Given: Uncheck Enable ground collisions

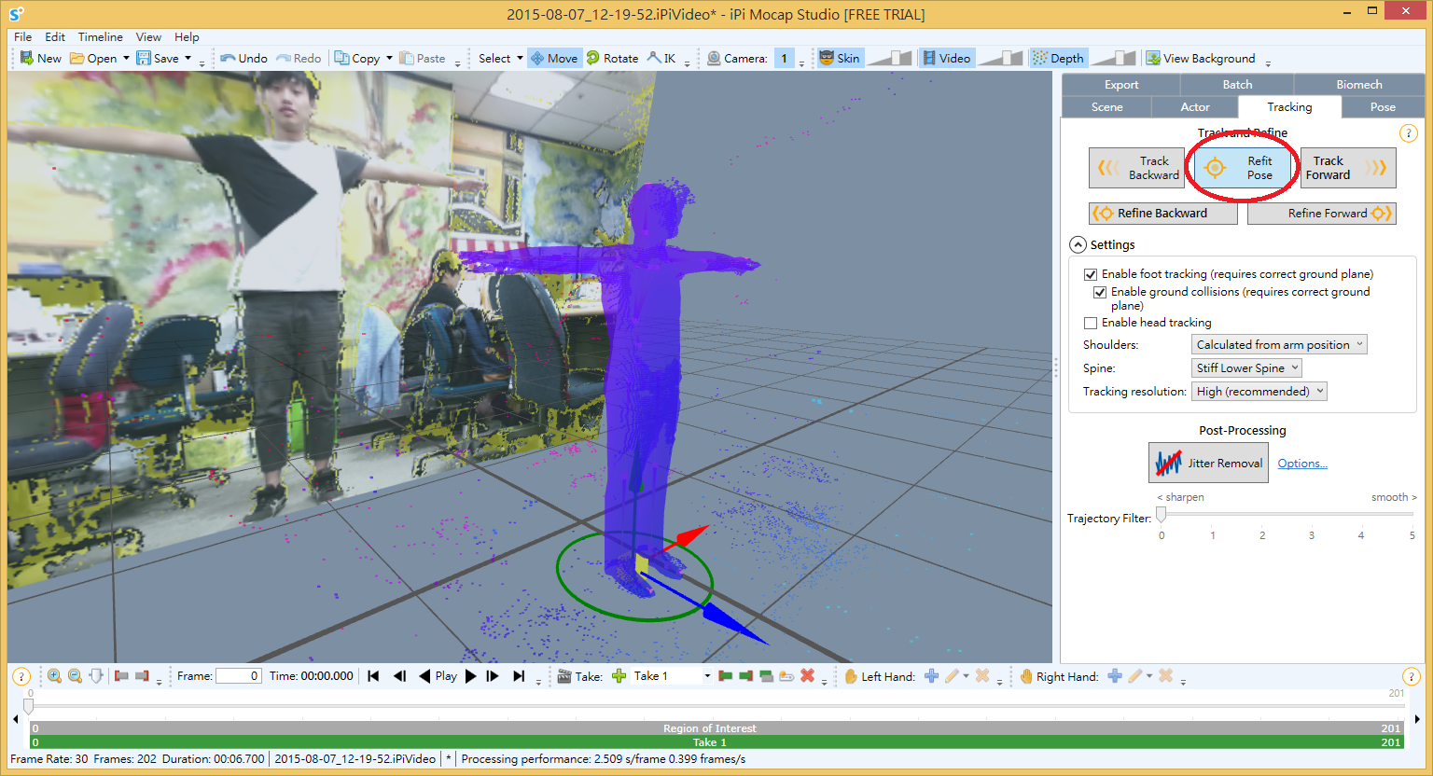Looking at the screenshot, I should point(1100,292).
